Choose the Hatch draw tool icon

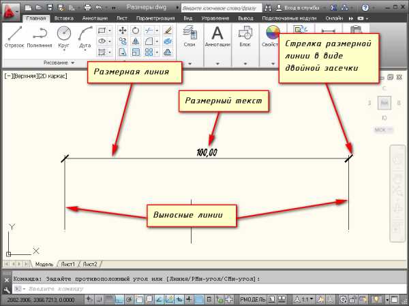point(102,52)
